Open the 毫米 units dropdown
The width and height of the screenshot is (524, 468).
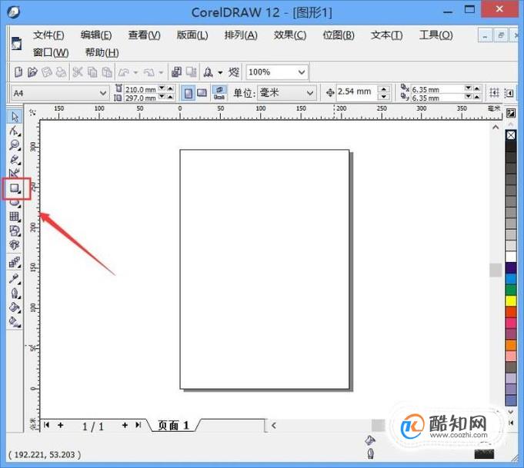coord(310,93)
